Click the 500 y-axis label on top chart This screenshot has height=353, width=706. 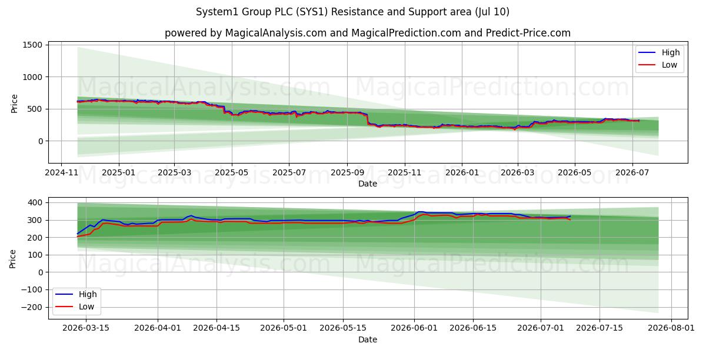pos(35,109)
